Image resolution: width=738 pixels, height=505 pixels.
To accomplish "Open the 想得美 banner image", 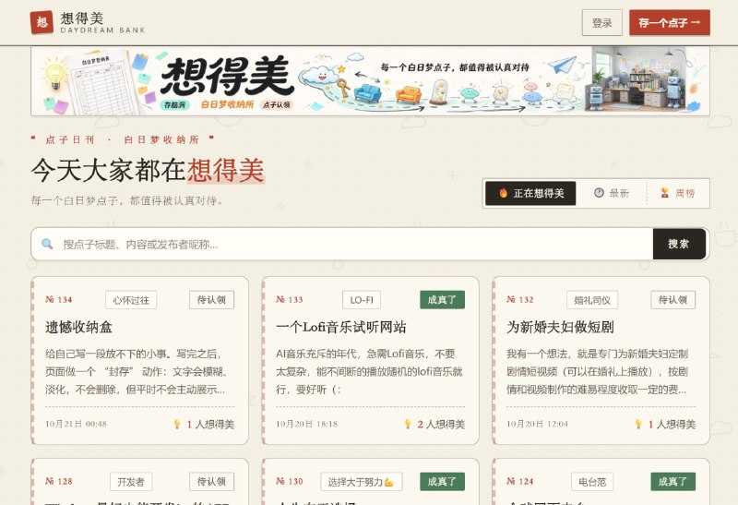I will [x=370, y=81].
